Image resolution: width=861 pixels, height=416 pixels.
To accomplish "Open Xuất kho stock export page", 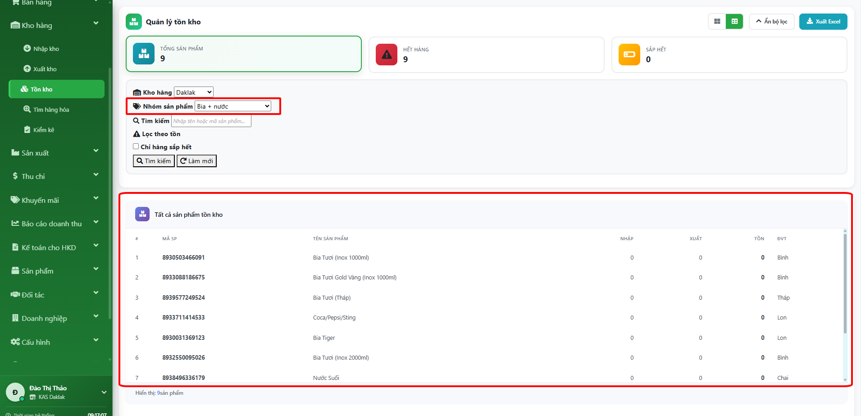I will click(x=45, y=69).
